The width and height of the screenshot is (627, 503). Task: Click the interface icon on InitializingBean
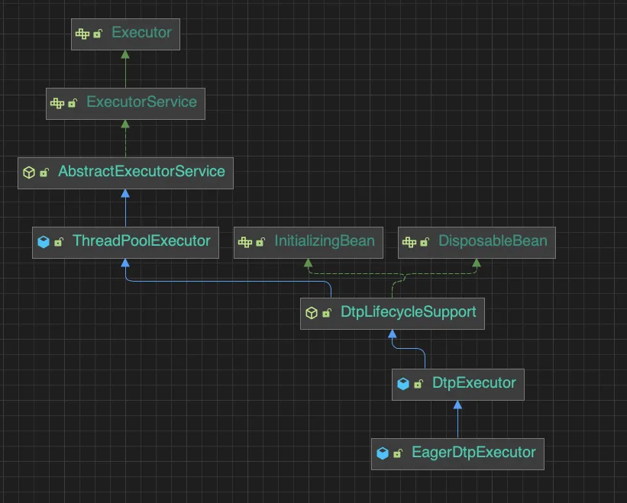pos(244,242)
